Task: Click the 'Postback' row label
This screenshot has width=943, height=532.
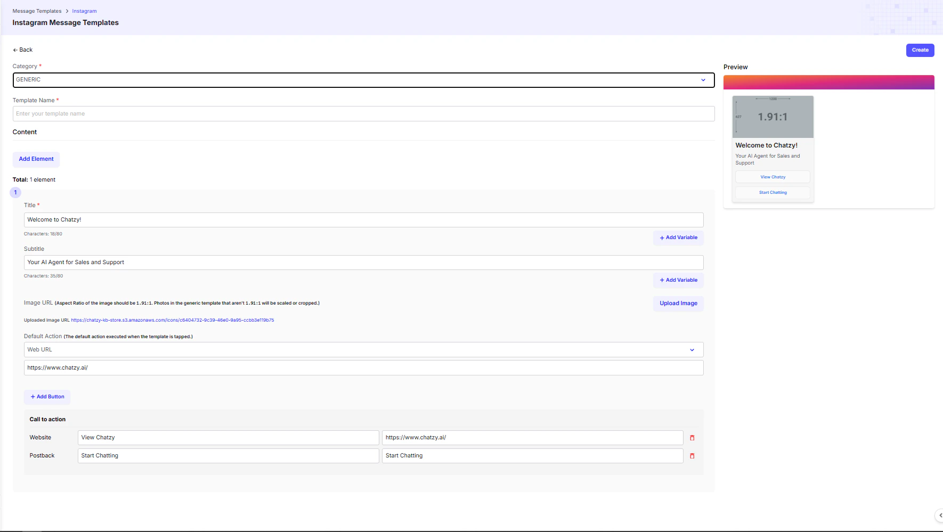Action: [x=42, y=456]
